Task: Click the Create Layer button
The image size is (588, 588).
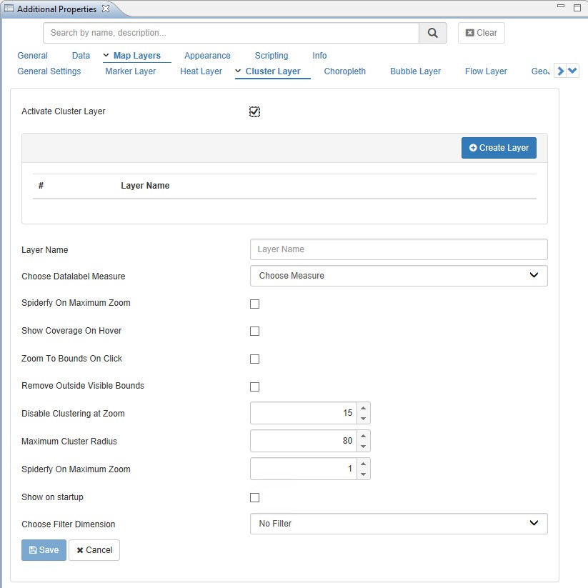Action: coord(499,148)
